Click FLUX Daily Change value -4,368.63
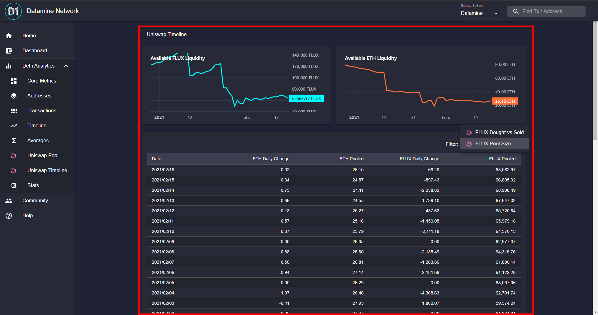The height and width of the screenshot is (315, 598). (430, 293)
